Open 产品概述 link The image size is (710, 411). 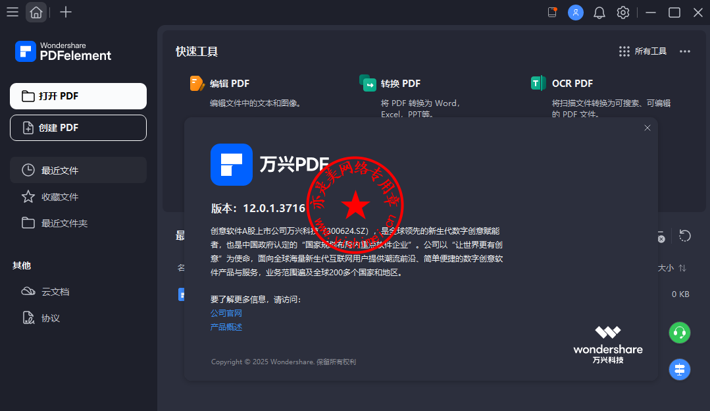point(226,327)
